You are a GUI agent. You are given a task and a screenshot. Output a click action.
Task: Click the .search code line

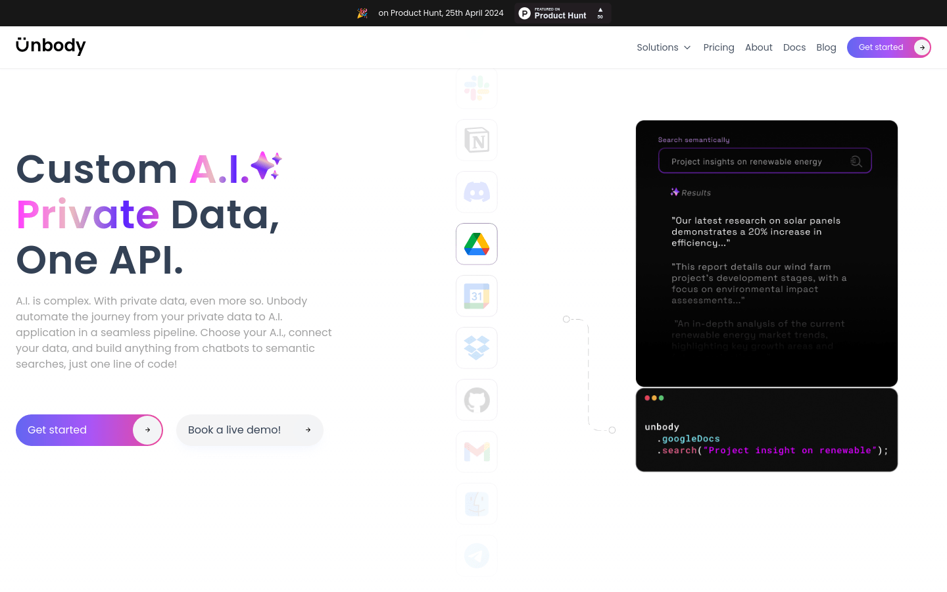pyautogui.click(x=772, y=451)
